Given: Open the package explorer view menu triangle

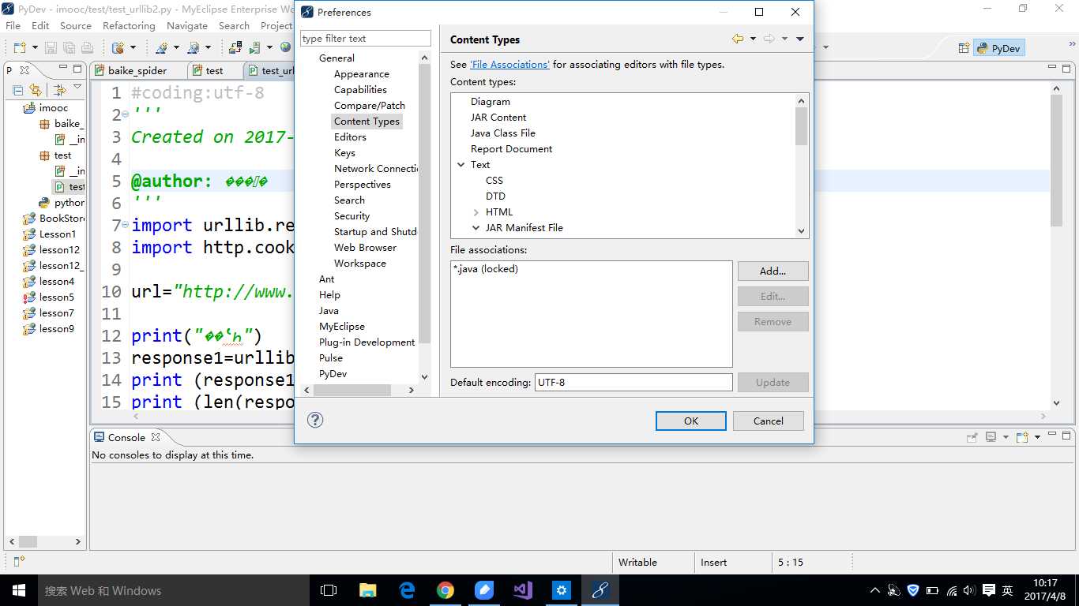Looking at the screenshot, I should (x=77, y=87).
